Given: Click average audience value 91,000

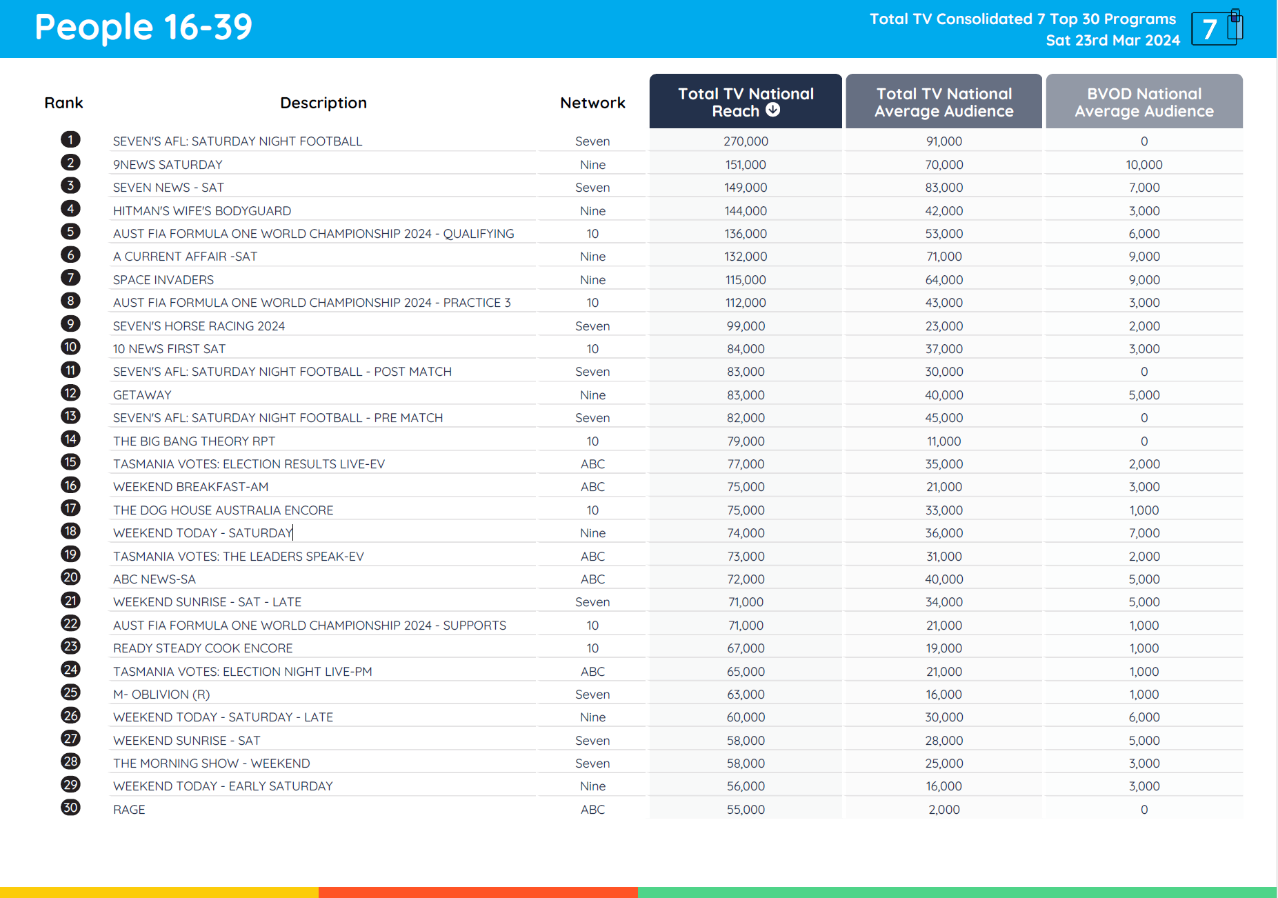Looking at the screenshot, I should (x=944, y=141).
